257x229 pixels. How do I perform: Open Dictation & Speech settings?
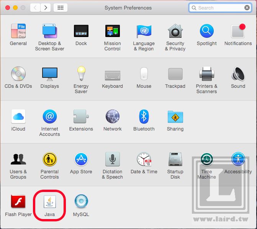coord(113,159)
